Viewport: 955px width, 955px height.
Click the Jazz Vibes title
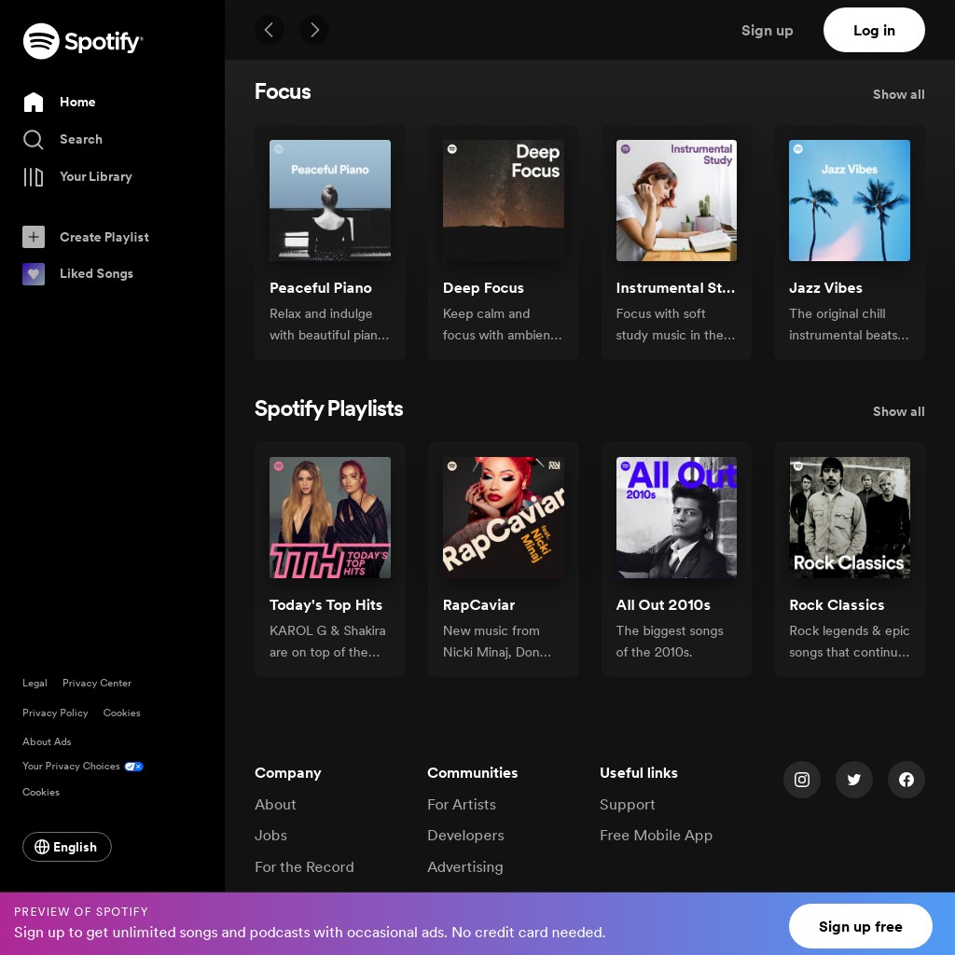[825, 288]
